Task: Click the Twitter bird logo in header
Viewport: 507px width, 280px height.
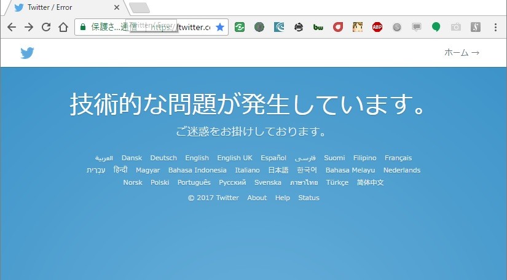Action: pos(27,53)
